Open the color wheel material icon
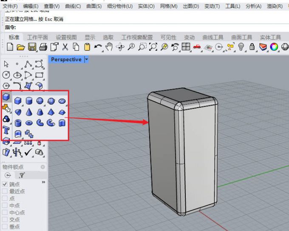The height and width of the screenshot is (231, 289). point(274,47)
